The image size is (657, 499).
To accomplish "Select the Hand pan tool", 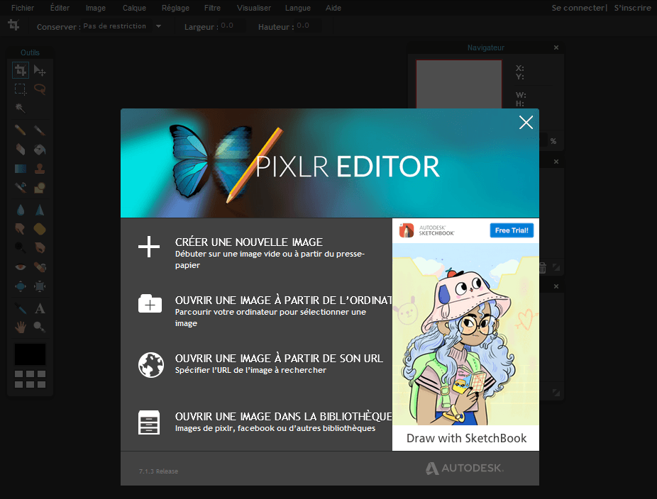I will [20, 327].
